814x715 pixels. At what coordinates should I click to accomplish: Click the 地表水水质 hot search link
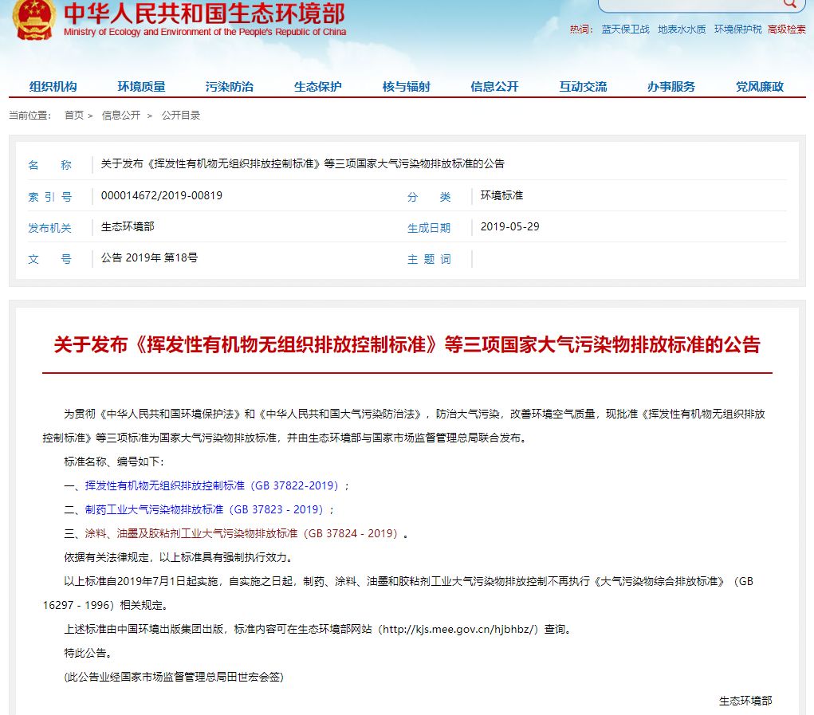(682, 29)
